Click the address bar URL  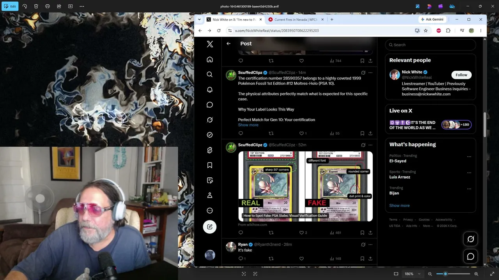(277, 31)
